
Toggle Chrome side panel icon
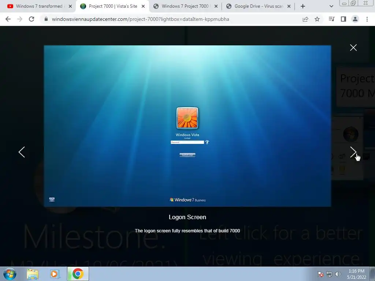pos(344,19)
